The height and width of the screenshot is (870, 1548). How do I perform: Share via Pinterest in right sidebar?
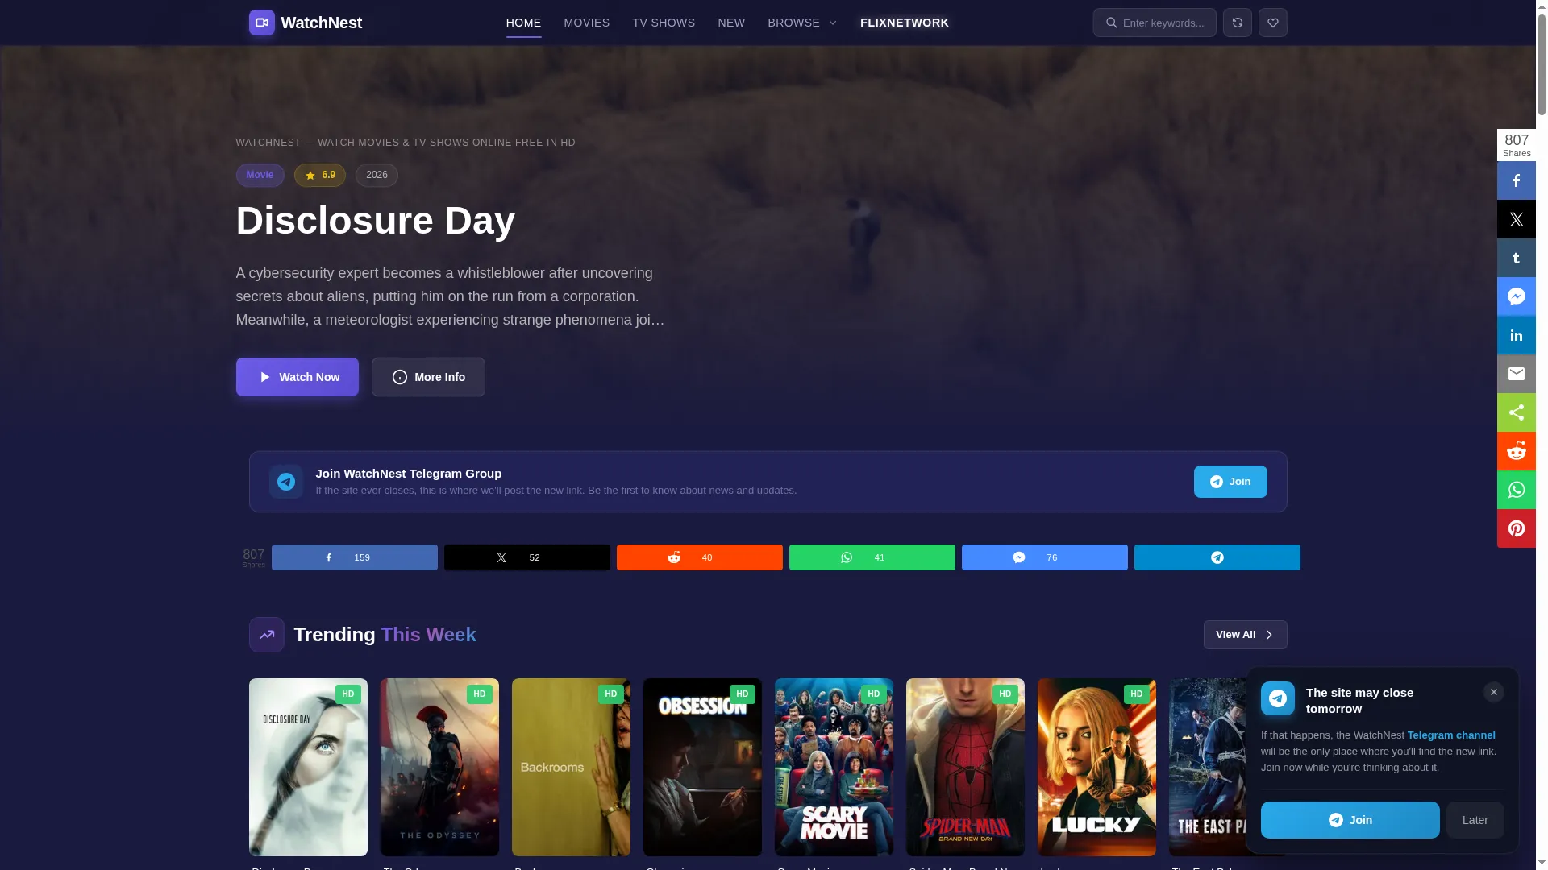click(x=1516, y=528)
